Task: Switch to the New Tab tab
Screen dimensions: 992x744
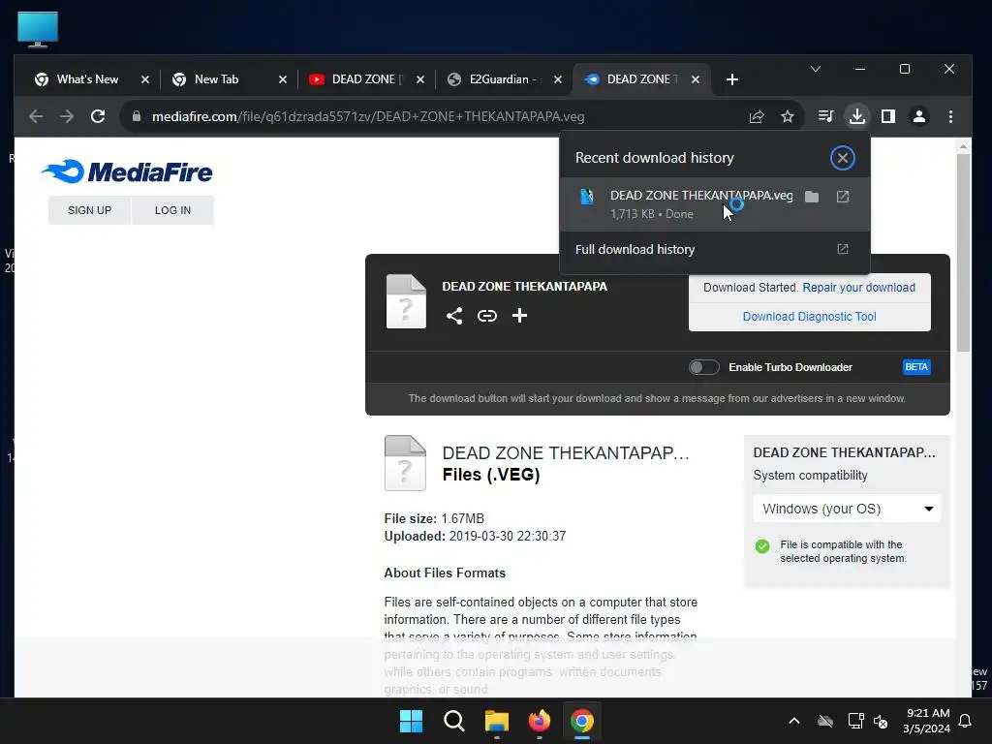Action: [216, 79]
